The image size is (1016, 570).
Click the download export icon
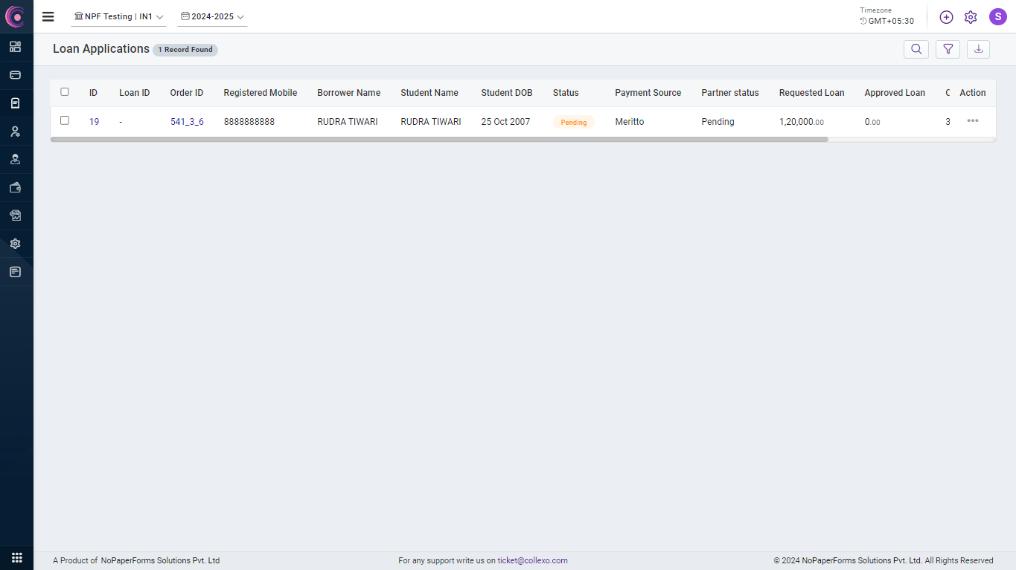click(x=979, y=49)
